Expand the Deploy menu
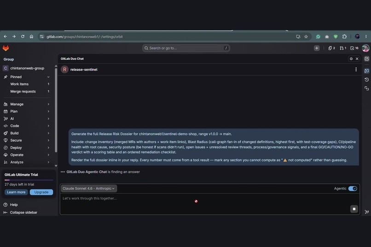 27,148
